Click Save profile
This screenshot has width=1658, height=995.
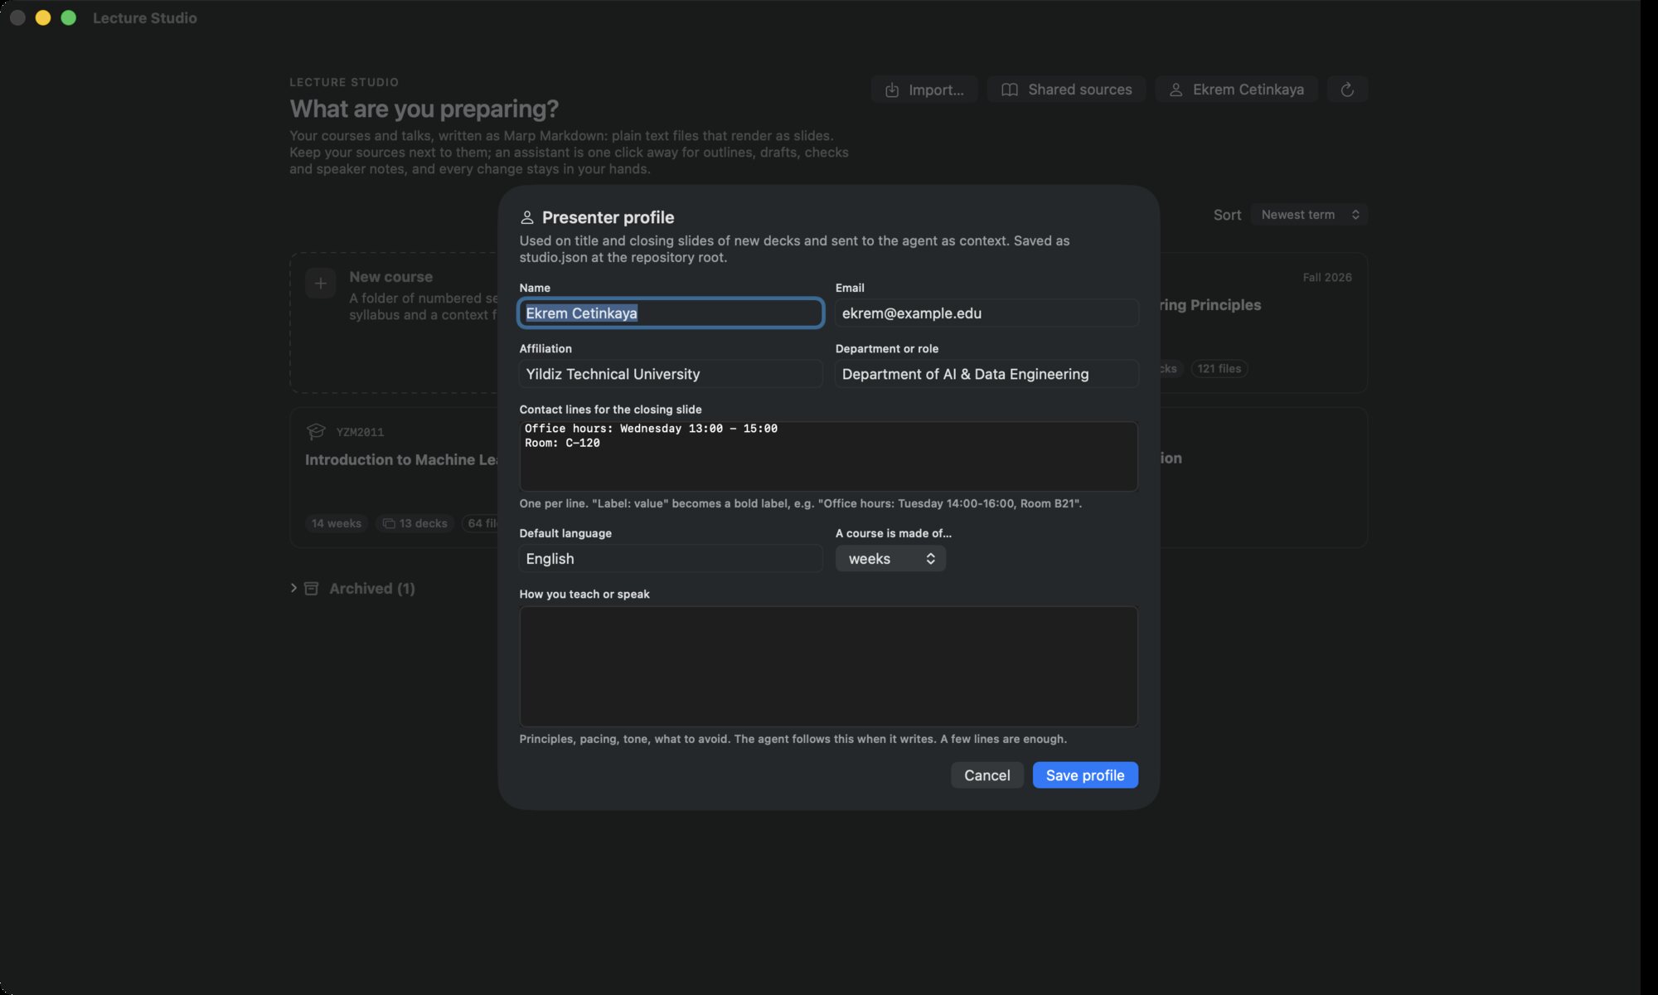point(1085,775)
